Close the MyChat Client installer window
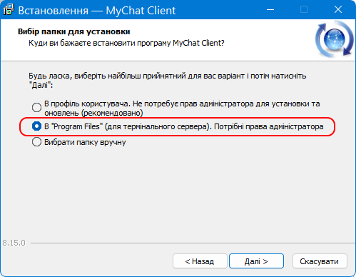This screenshot has height=277, width=356. click(x=338, y=10)
